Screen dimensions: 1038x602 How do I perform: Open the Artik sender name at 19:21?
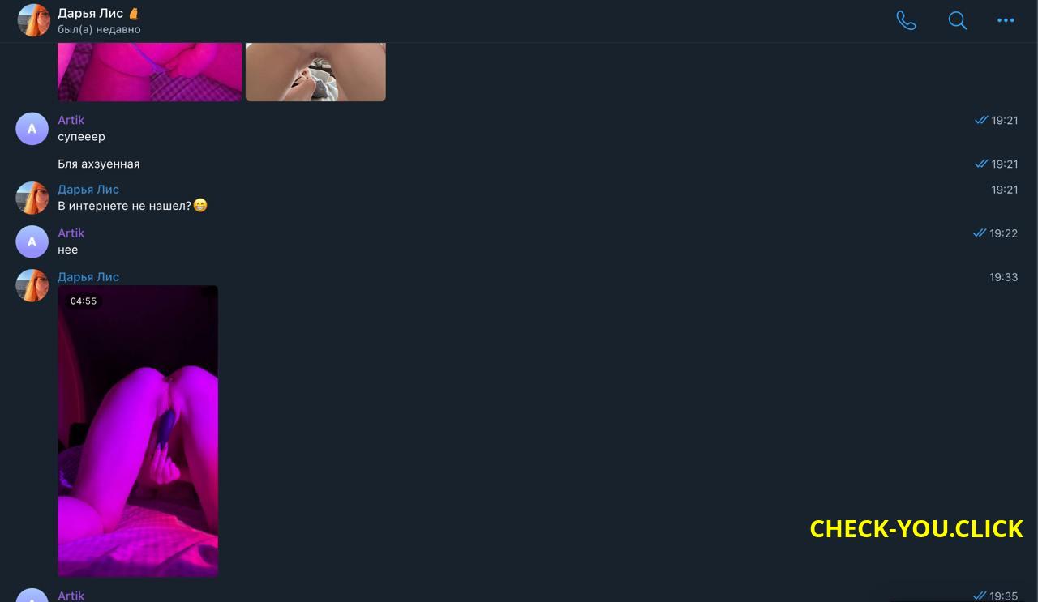pos(71,120)
